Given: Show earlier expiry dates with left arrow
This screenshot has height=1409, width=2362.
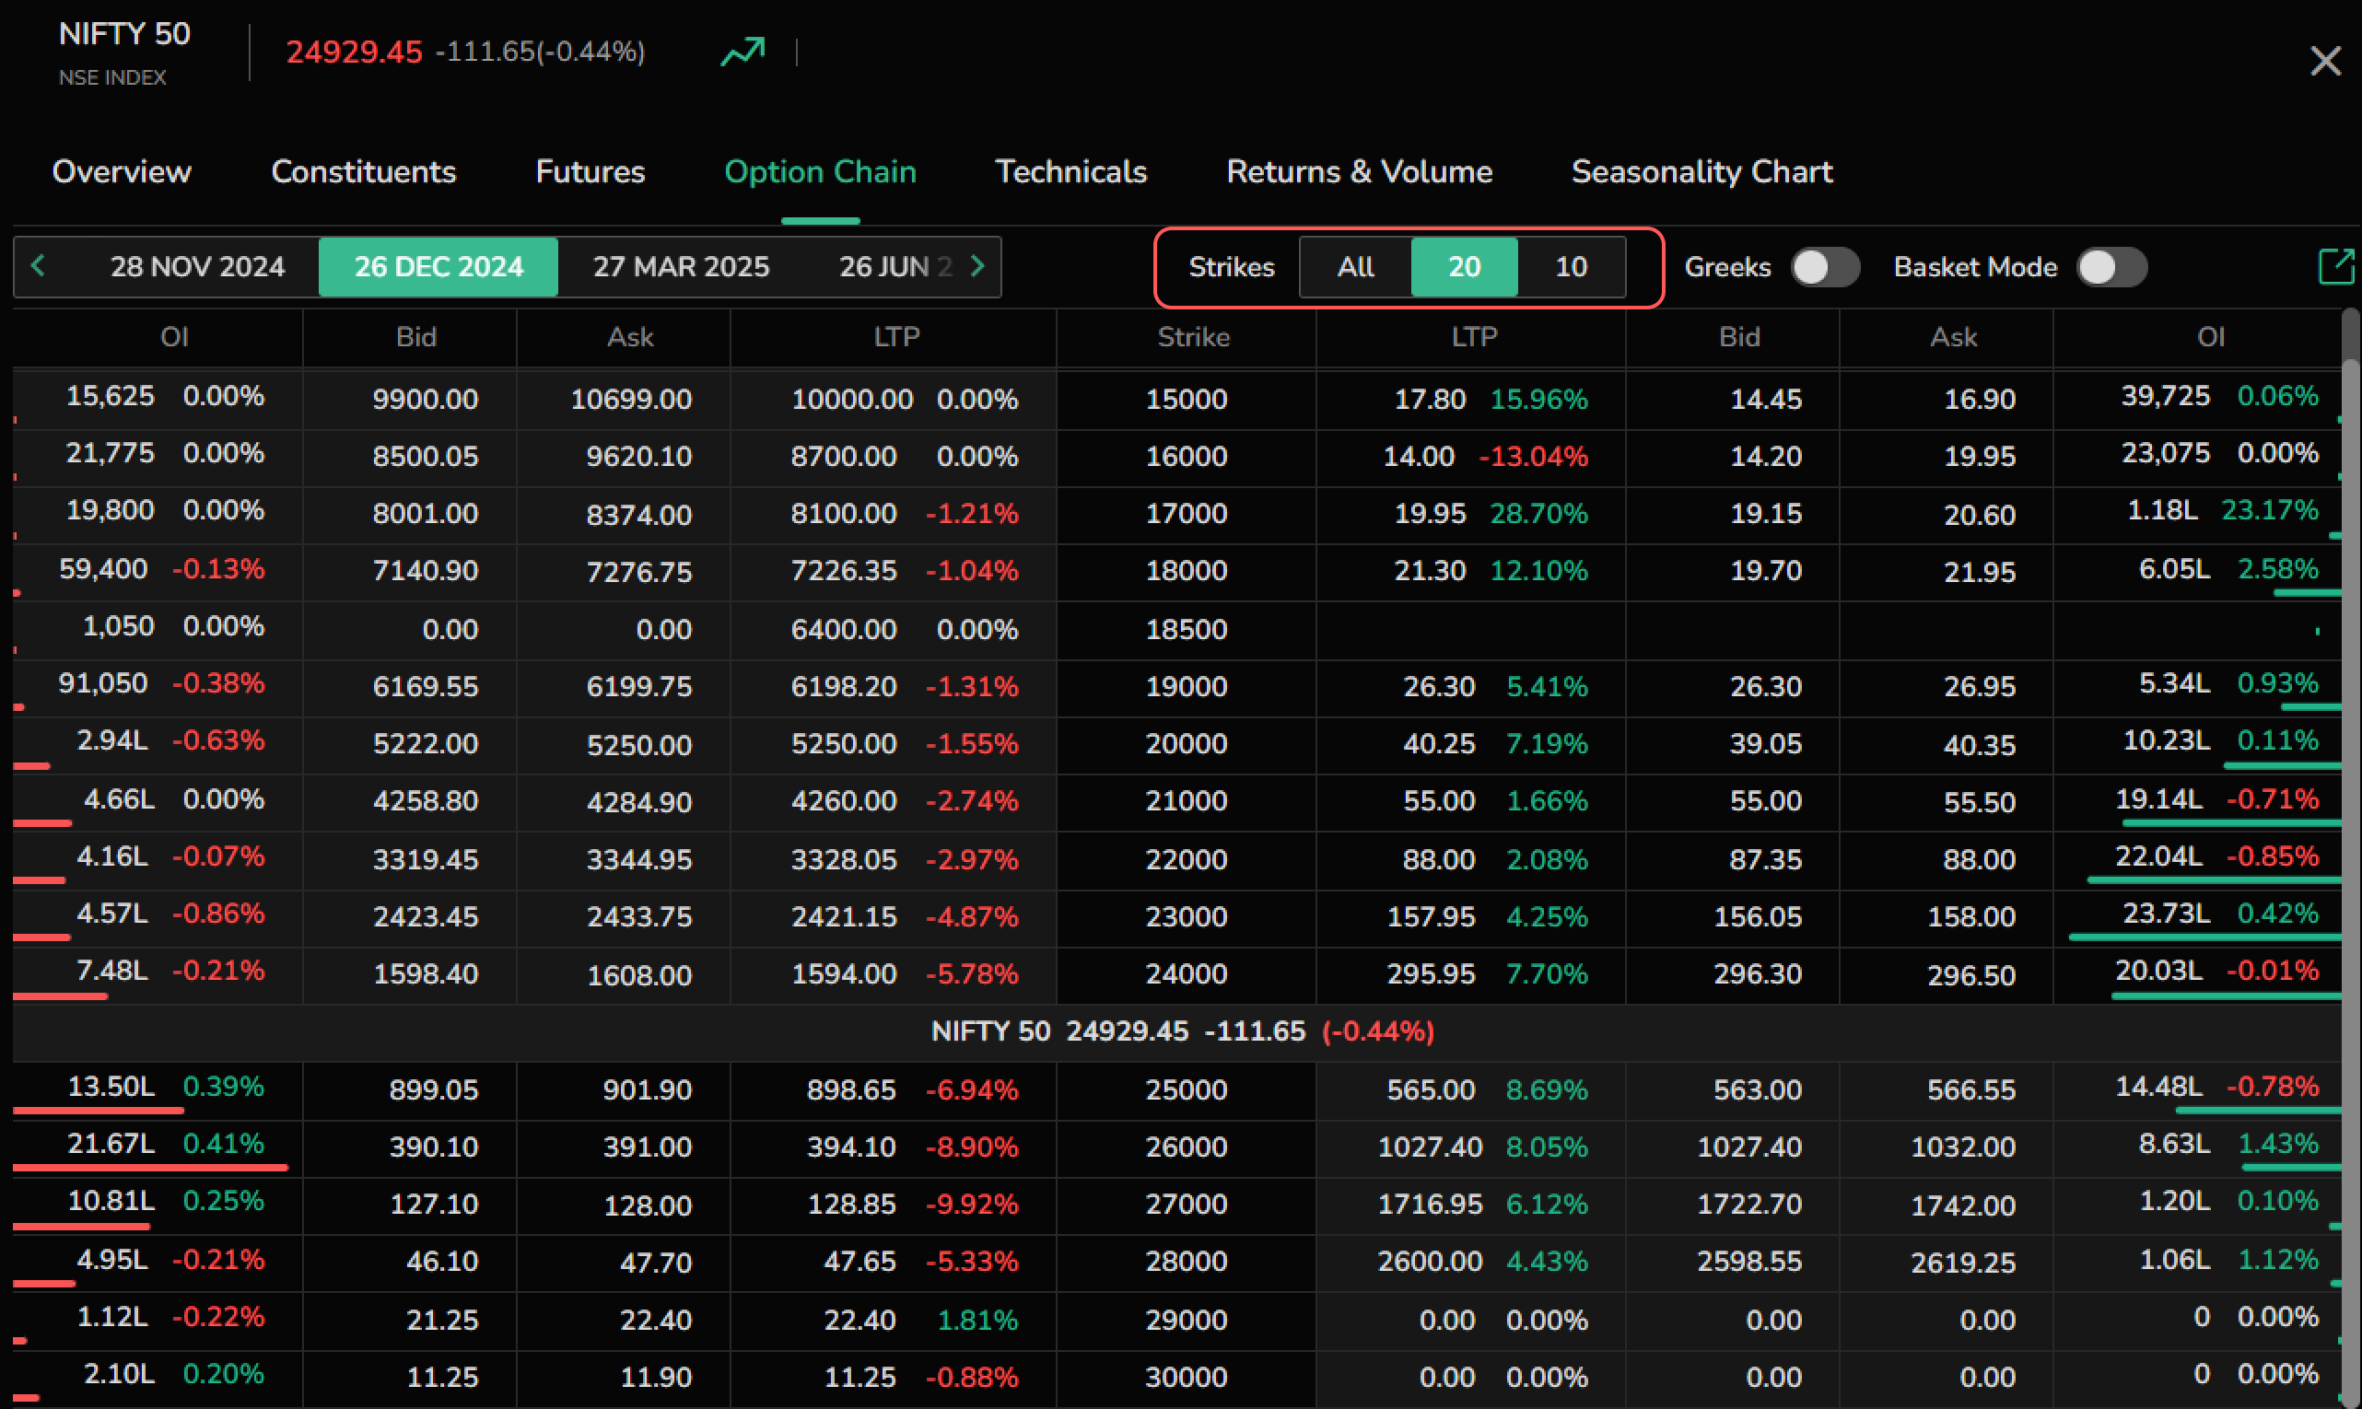Looking at the screenshot, I should 38,266.
